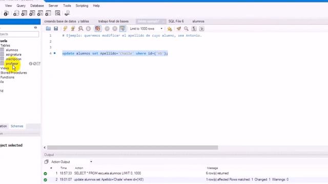Click the update statement on line 4

click(x=115, y=53)
